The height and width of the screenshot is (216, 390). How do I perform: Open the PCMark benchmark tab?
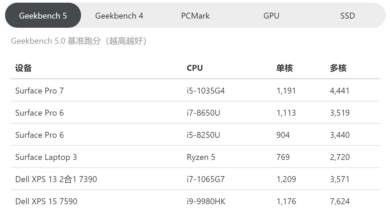pos(195,16)
